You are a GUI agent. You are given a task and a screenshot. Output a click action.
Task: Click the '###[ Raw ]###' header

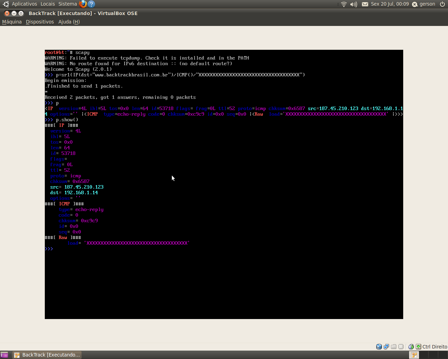tap(63, 238)
